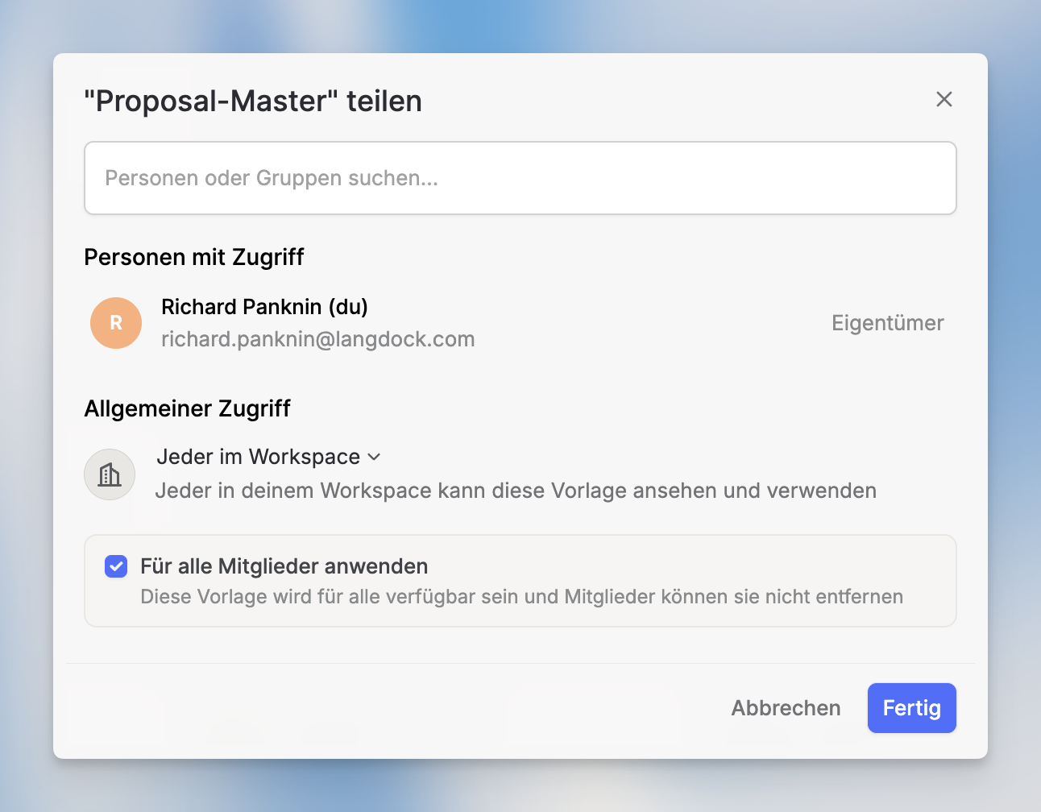Image resolution: width=1041 pixels, height=812 pixels.
Task: Select the Eigentümer role label
Action: click(887, 322)
